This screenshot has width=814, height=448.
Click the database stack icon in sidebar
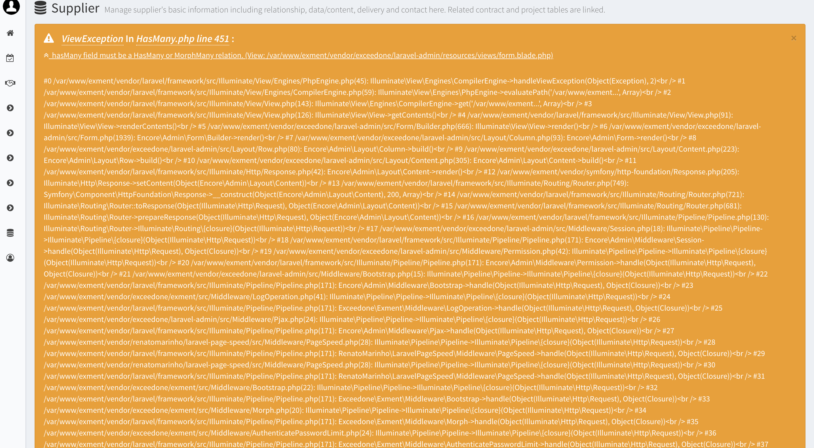[x=10, y=233]
